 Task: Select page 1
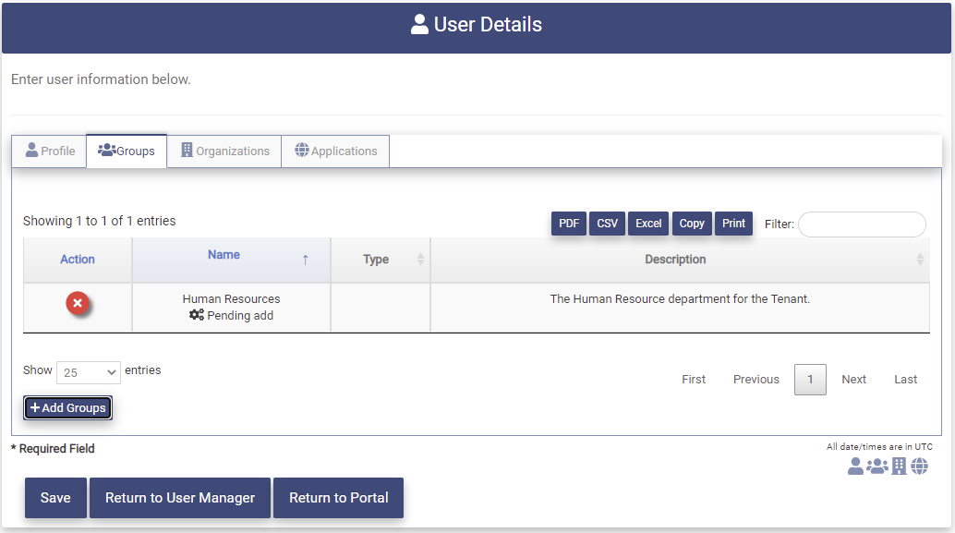coord(810,380)
